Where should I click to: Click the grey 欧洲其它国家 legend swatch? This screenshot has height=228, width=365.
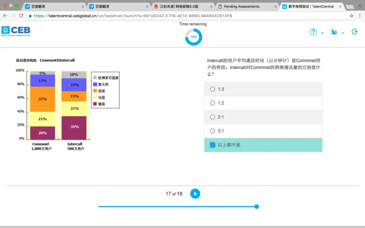95,78
